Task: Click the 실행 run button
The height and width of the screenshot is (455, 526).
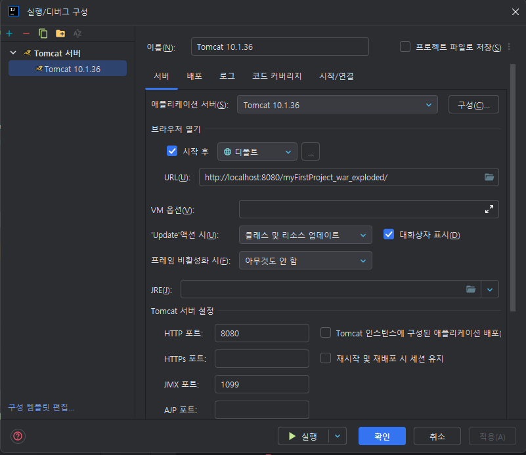Action: 303,436
